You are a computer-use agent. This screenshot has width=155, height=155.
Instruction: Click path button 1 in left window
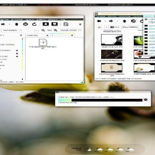[x=21, y=30]
